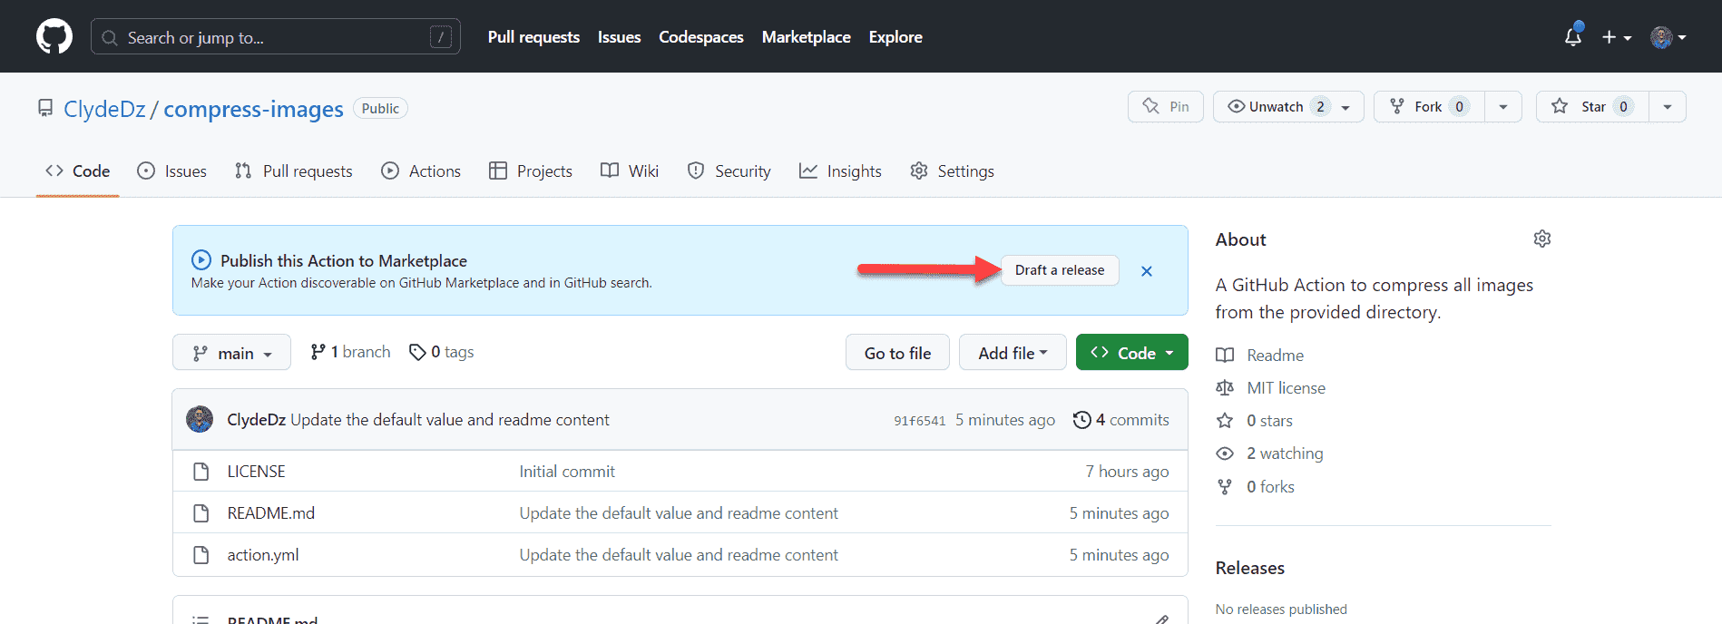
Task: Click the Draft a release button
Action: click(1060, 270)
